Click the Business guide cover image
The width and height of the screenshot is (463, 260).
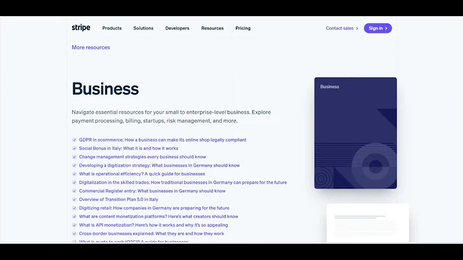[356, 133]
